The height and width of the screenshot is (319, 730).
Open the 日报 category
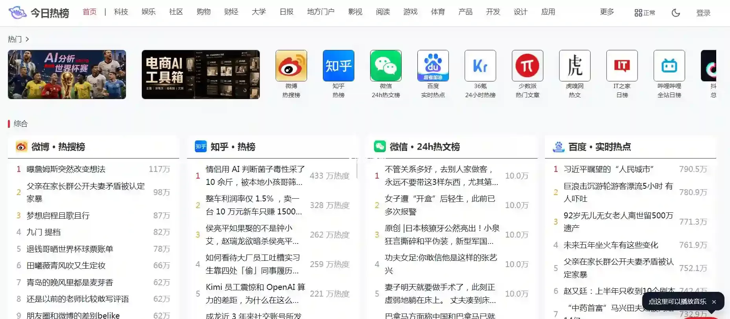coord(287,12)
